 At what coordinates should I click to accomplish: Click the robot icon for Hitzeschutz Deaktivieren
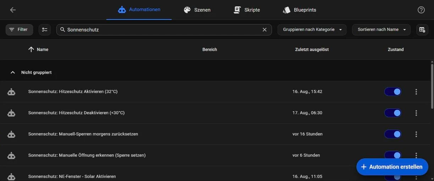pos(11,113)
